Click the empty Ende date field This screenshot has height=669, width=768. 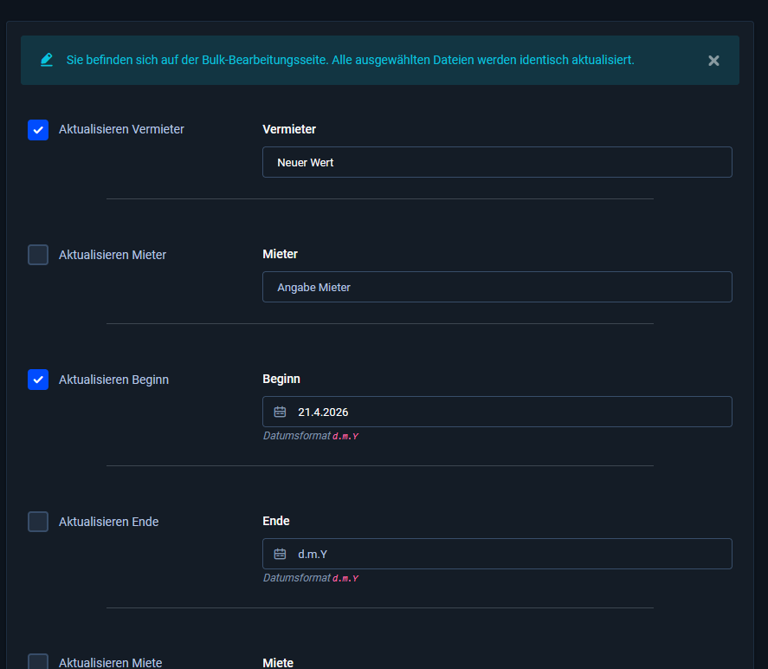(497, 555)
